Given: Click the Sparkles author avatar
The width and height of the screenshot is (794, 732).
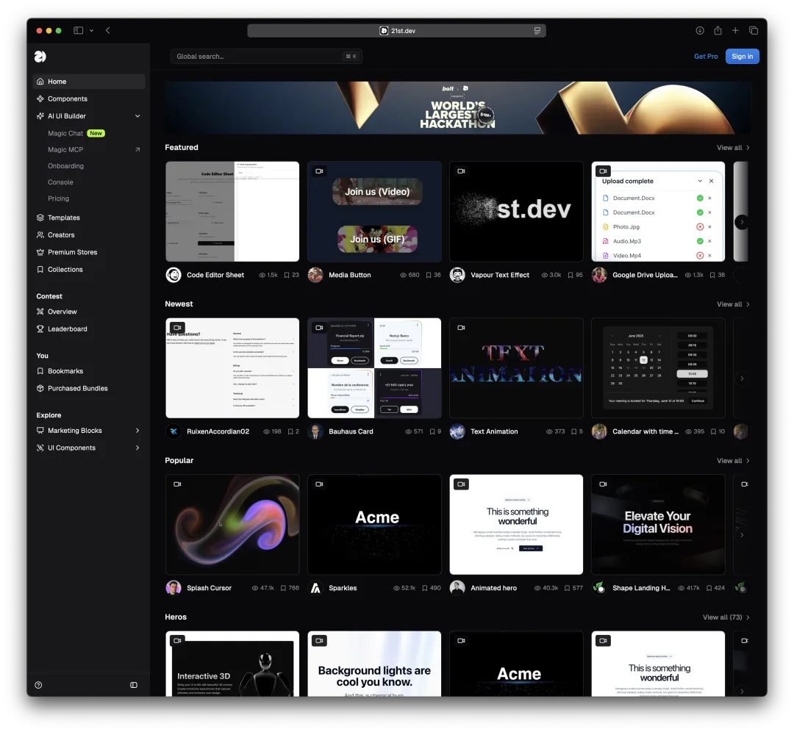Looking at the screenshot, I should pyautogui.click(x=315, y=588).
